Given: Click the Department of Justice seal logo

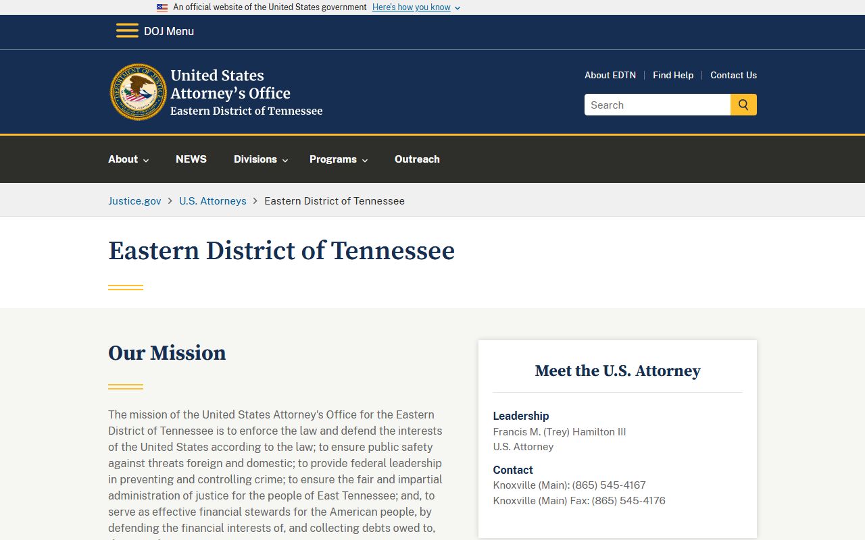Looking at the screenshot, I should [x=139, y=92].
